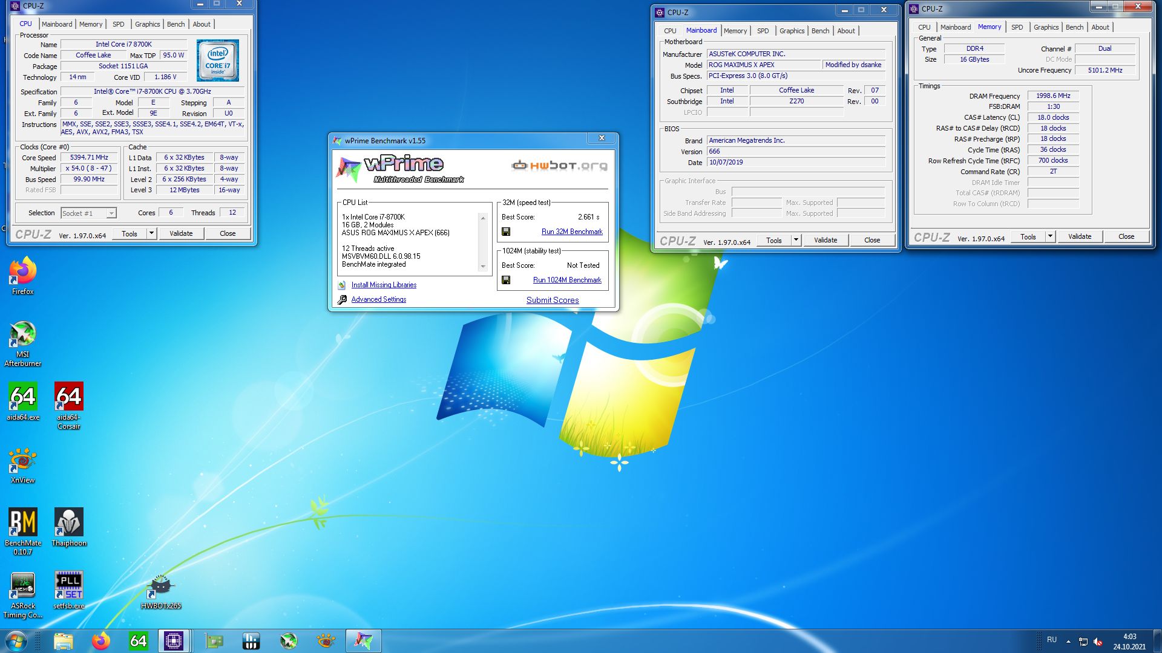
Task: Launch setfsb.exe desktop icon
Action: (x=68, y=590)
